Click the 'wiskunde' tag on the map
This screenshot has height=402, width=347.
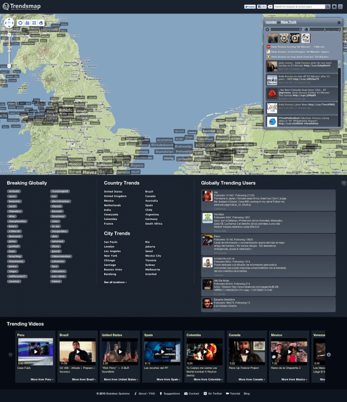click(x=205, y=145)
